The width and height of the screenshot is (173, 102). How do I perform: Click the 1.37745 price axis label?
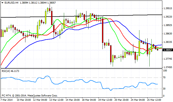[168, 59]
